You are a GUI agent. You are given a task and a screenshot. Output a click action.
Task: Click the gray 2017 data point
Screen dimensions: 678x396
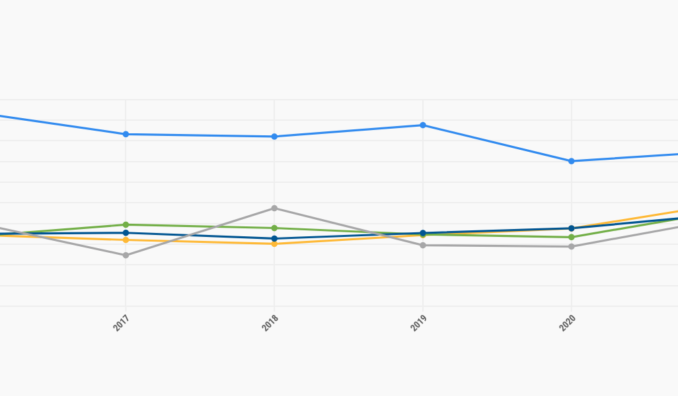pyautogui.click(x=126, y=255)
